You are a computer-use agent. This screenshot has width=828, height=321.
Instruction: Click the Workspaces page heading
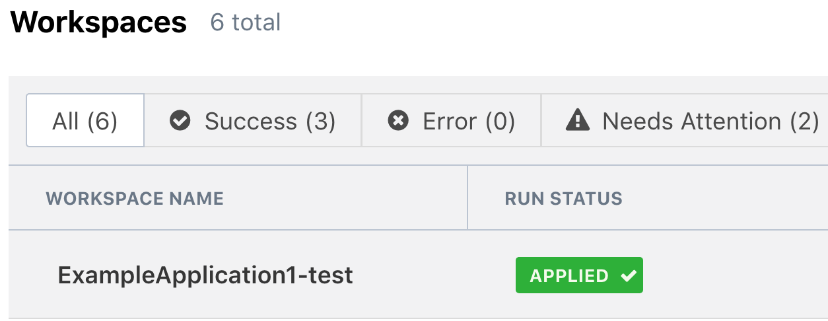[x=99, y=22]
